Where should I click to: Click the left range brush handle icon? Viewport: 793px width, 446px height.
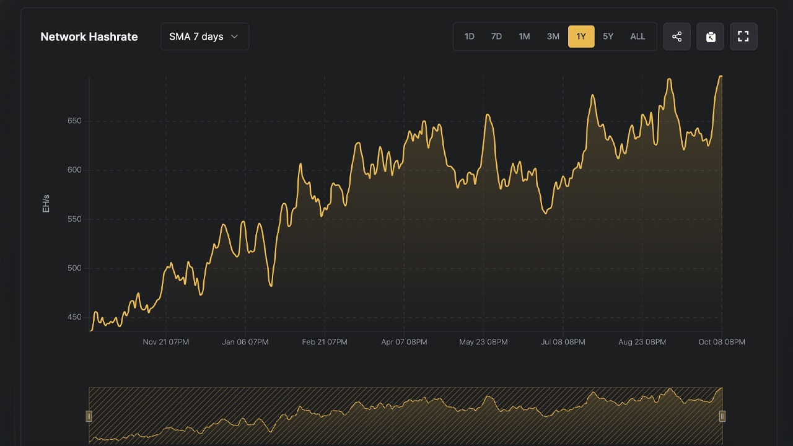tap(89, 416)
